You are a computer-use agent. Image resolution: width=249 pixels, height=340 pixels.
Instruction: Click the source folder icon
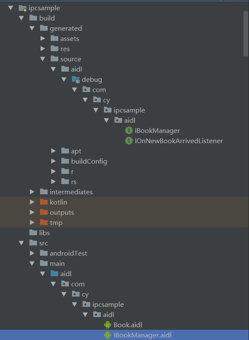(54, 58)
